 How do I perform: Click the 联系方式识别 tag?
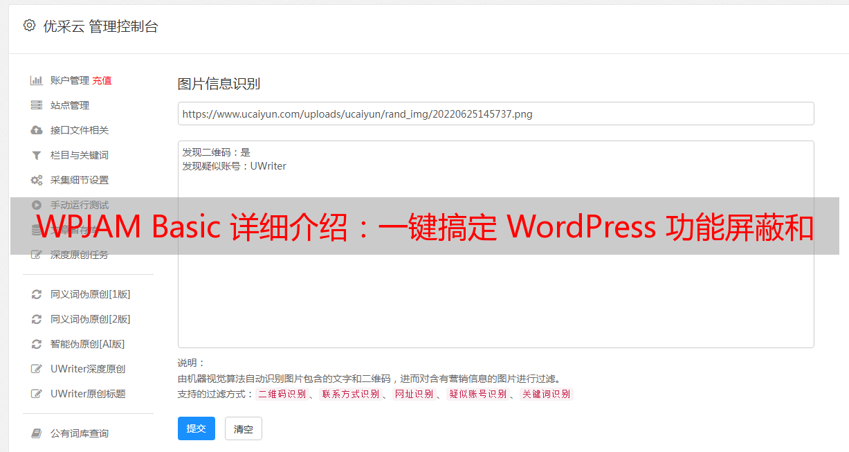coord(350,394)
